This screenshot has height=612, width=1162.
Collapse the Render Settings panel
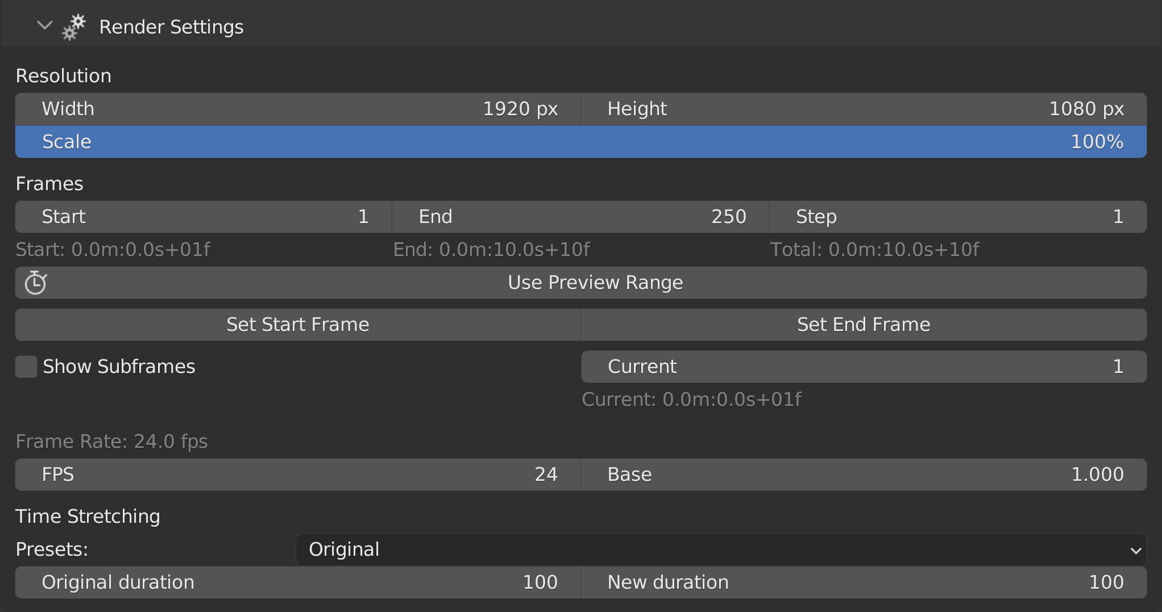click(44, 26)
